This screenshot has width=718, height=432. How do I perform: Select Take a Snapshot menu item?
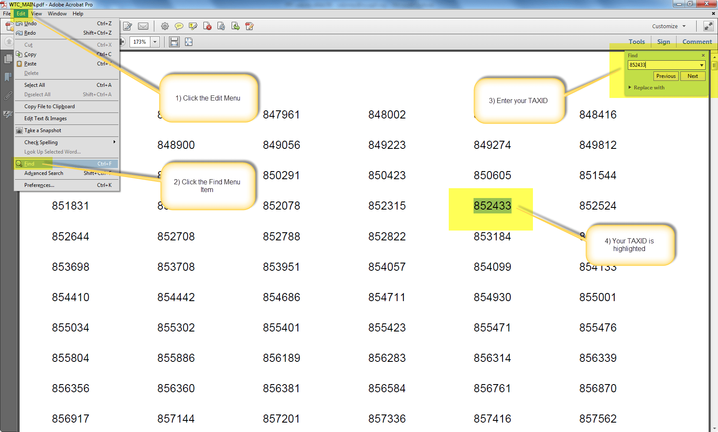pyautogui.click(x=67, y=130)
